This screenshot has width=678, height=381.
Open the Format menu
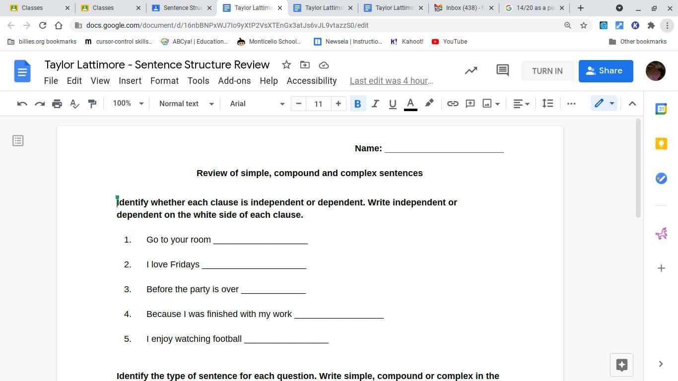pos(164,81)
